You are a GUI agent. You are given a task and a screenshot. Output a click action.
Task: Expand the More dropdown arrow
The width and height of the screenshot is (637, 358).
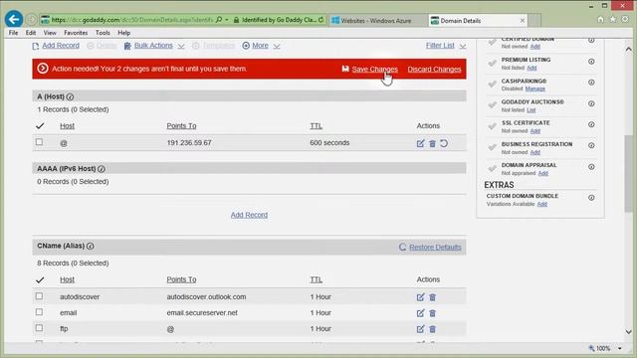[277, 47]
